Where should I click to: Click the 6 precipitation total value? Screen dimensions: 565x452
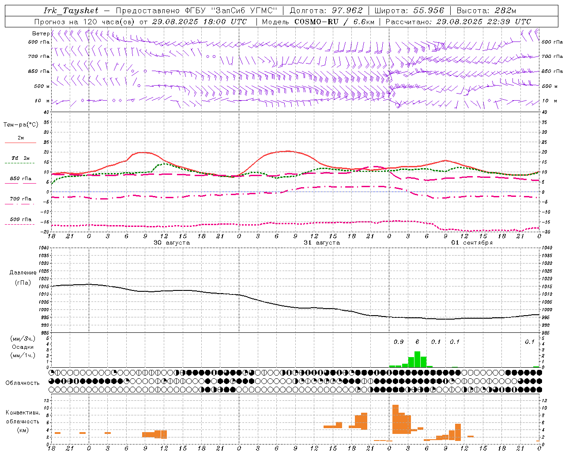(x=417, y=342)
